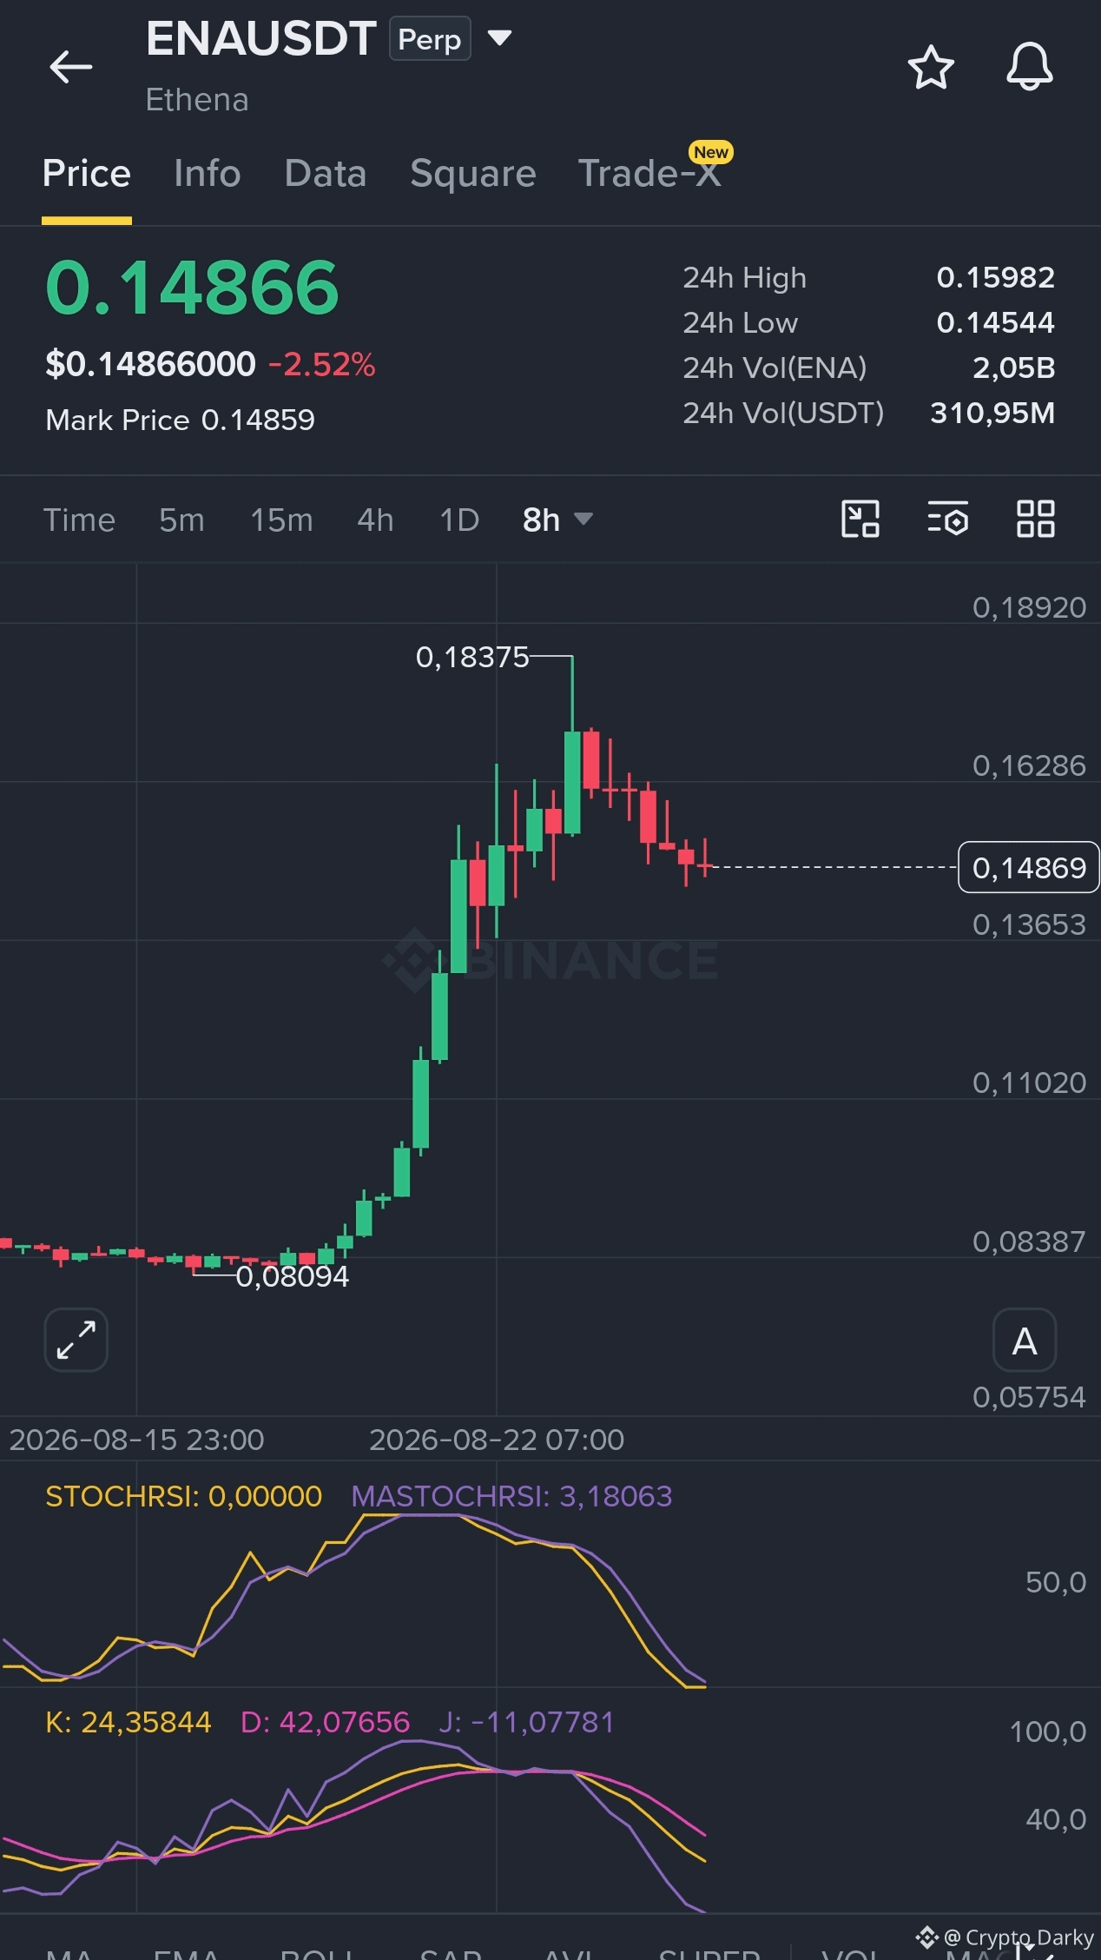The height and width of the screenshot is (1960, 1101).
Task: Select the 1D interval
Action: pyautogui.click(x=459, y=520)
